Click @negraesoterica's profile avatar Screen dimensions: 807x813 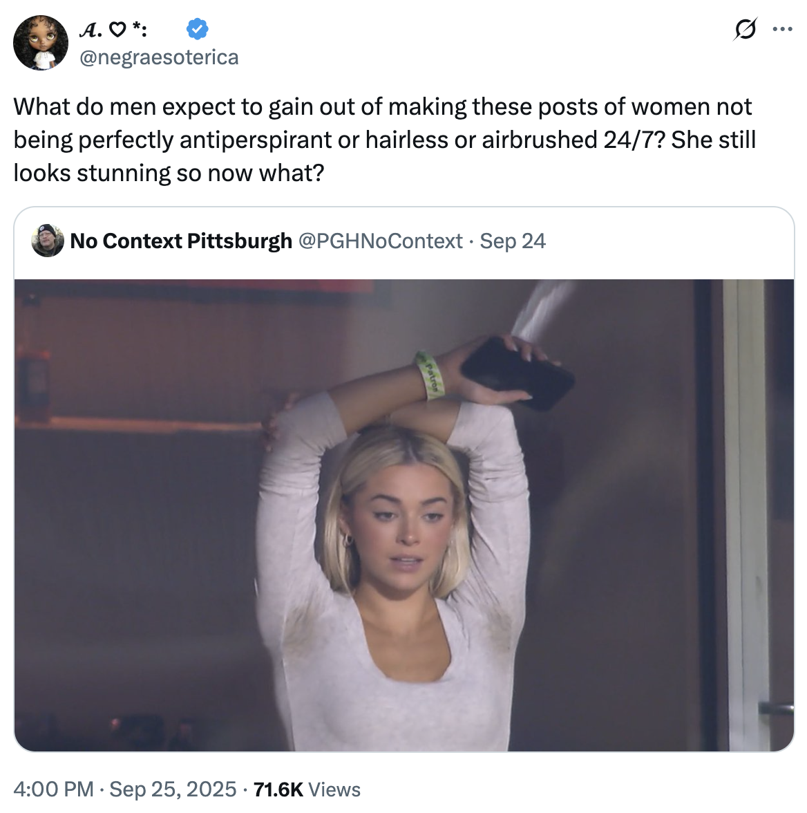point(41,41)
